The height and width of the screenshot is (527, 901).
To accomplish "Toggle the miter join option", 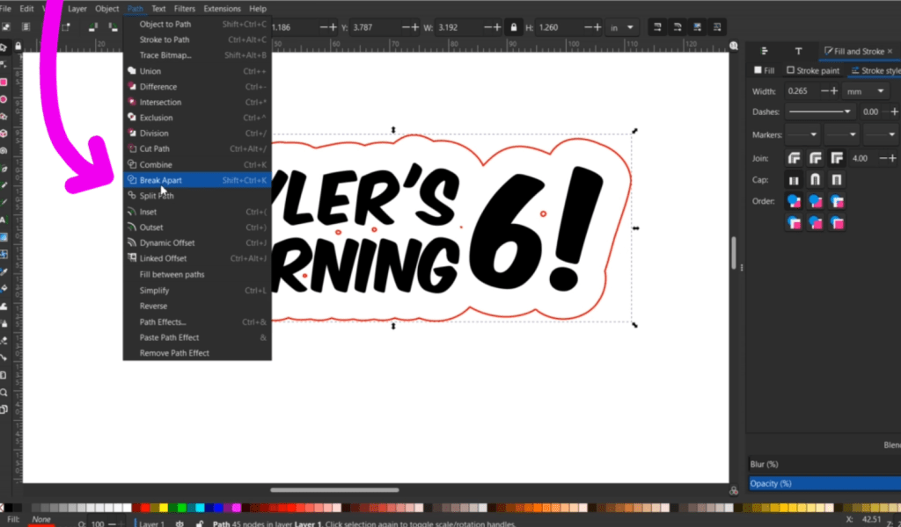I will coord(837,159).
